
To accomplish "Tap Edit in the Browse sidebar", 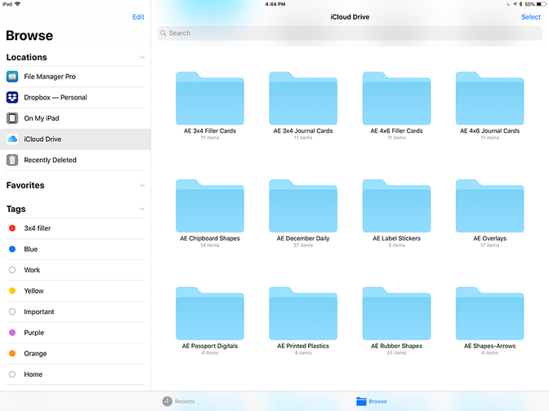I will pos(138,17).
